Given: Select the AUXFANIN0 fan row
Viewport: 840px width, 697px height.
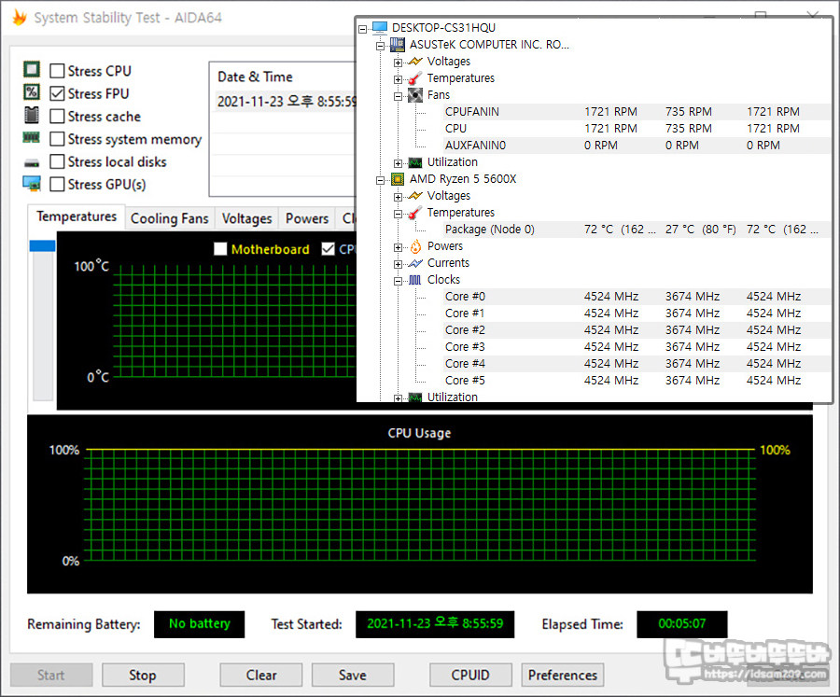Looking at the screenshot, I should (637, 146).
